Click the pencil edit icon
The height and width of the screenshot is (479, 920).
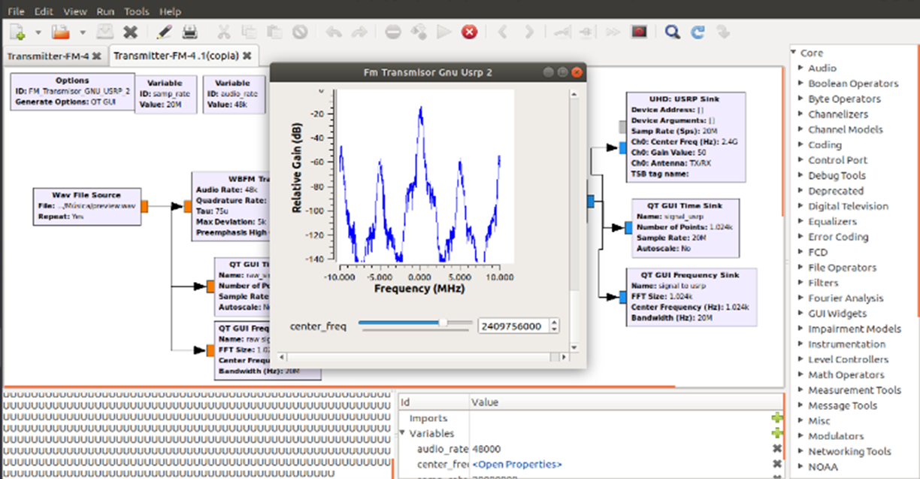point(163,32)
